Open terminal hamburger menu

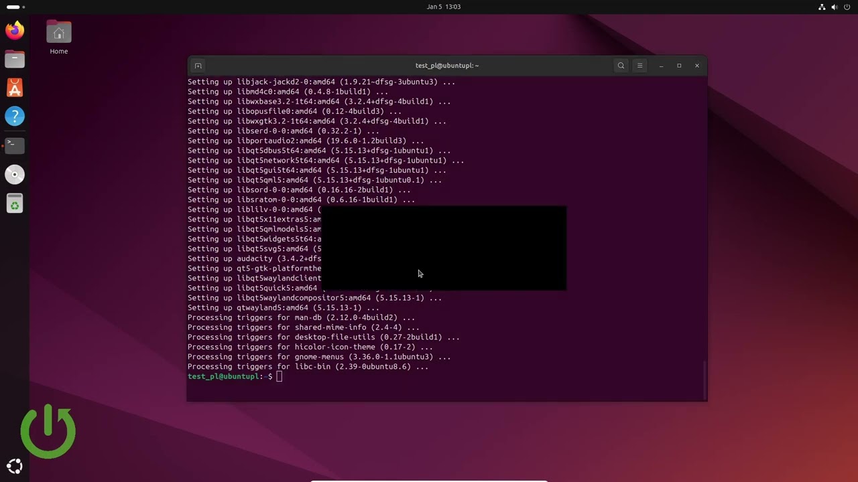coord(639,66)
